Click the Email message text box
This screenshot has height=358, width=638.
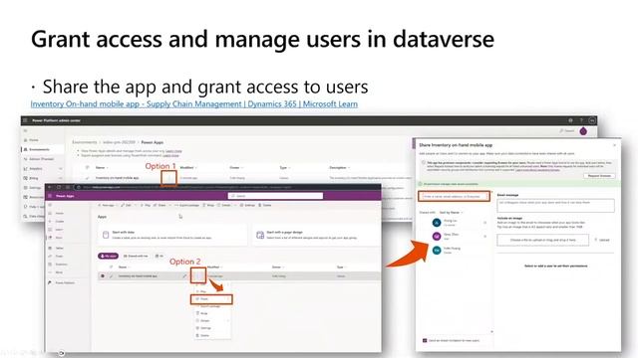pyautogui.click(x=555, y=205)
